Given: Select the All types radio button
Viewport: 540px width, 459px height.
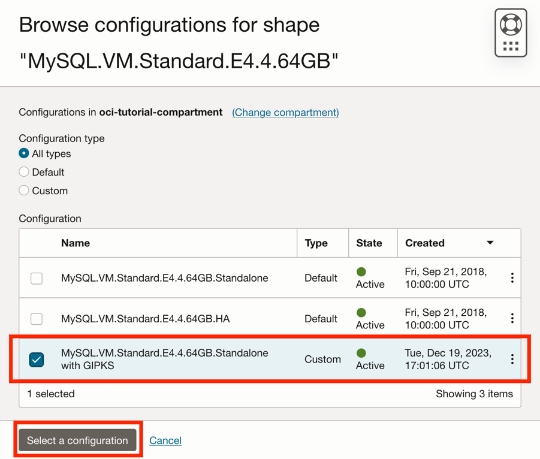Looking at the screenshot, I should [24, 153].
